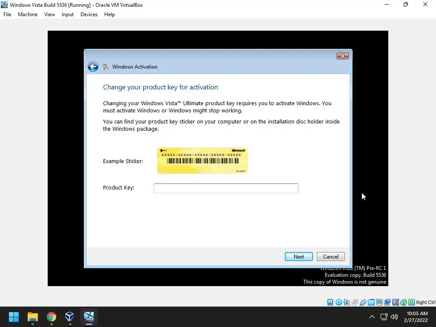Click the VirtualBox window title bar icon
Screen dimensions: 436x327
click(4, 5)
